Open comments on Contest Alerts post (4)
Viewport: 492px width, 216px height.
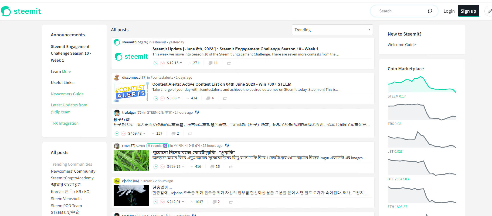point(210,98)
